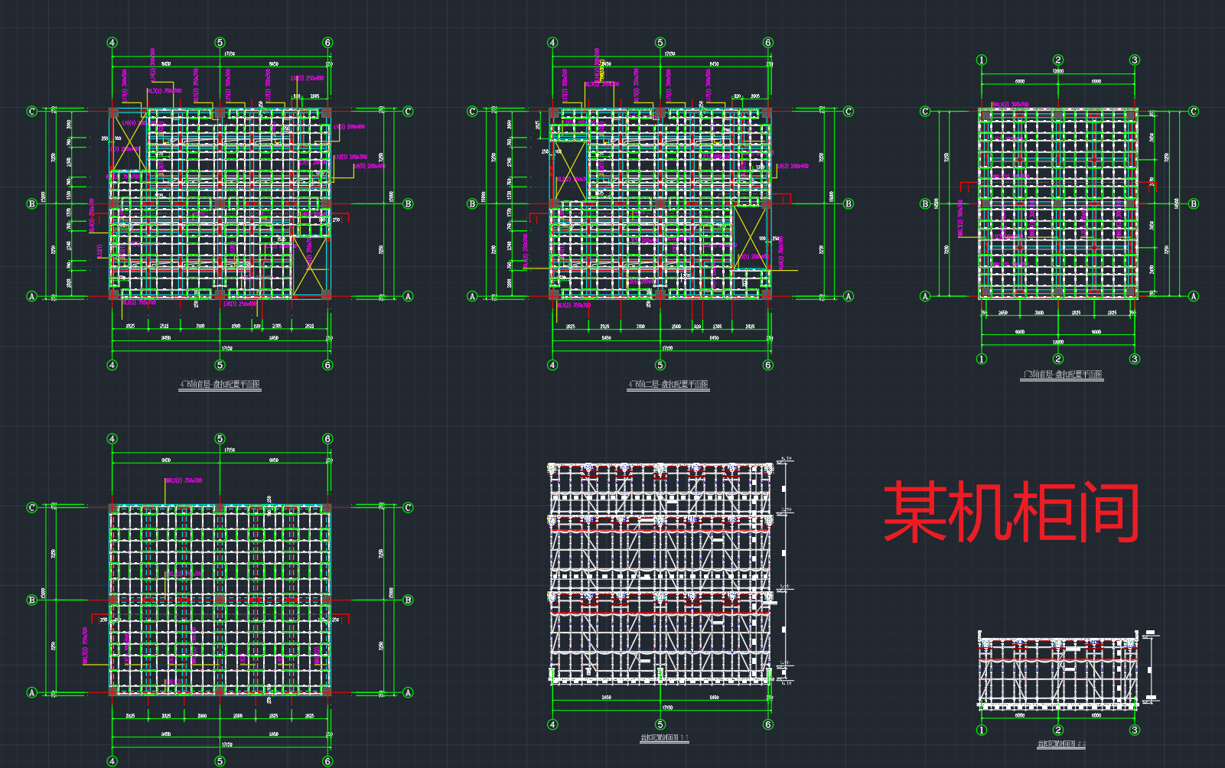Click the scaffold grid of the 4~6轴二层 plan
The width and height of the screenshot is (1225, 768).
660,203
